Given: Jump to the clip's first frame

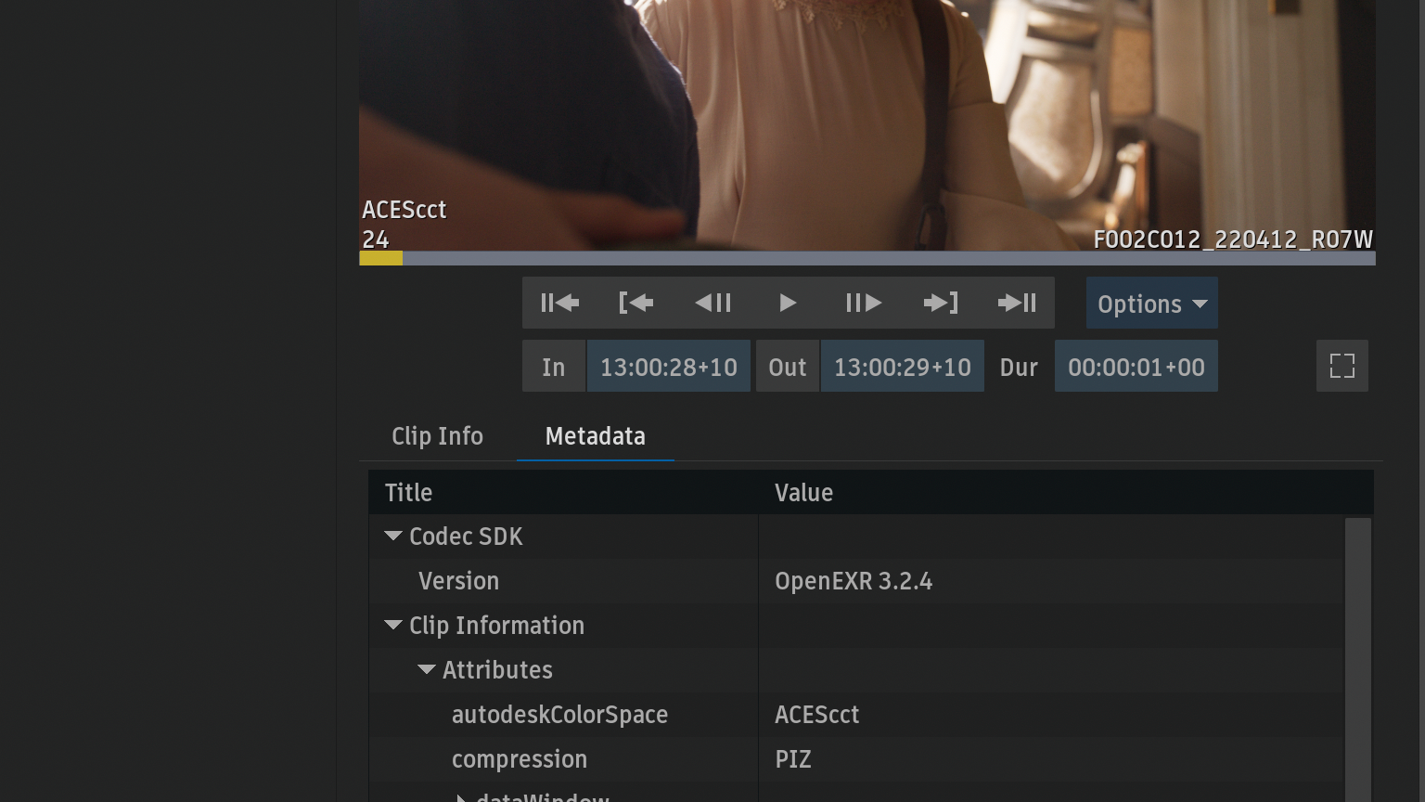Looking at the screenshot, I should pyautogui.click(x=559, y=303).
